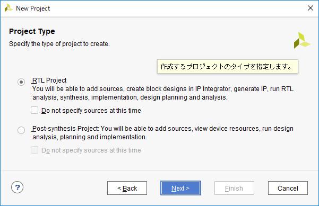Select the RTL Project radio button
Viewport: 319px width, 206px height.
coord(21,82)
